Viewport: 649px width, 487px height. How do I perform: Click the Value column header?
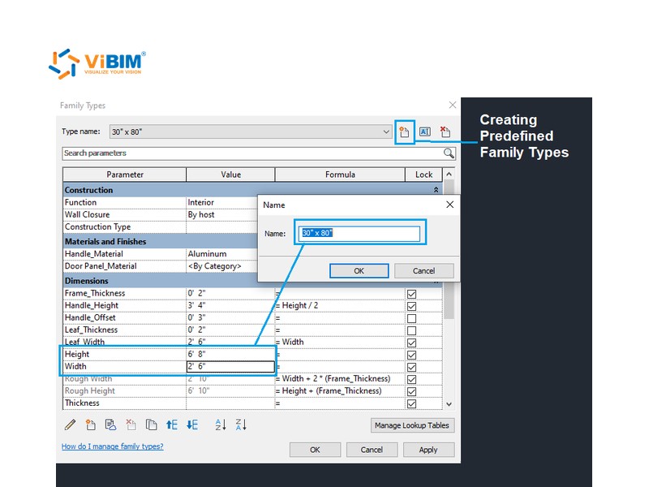coord(230,175)
